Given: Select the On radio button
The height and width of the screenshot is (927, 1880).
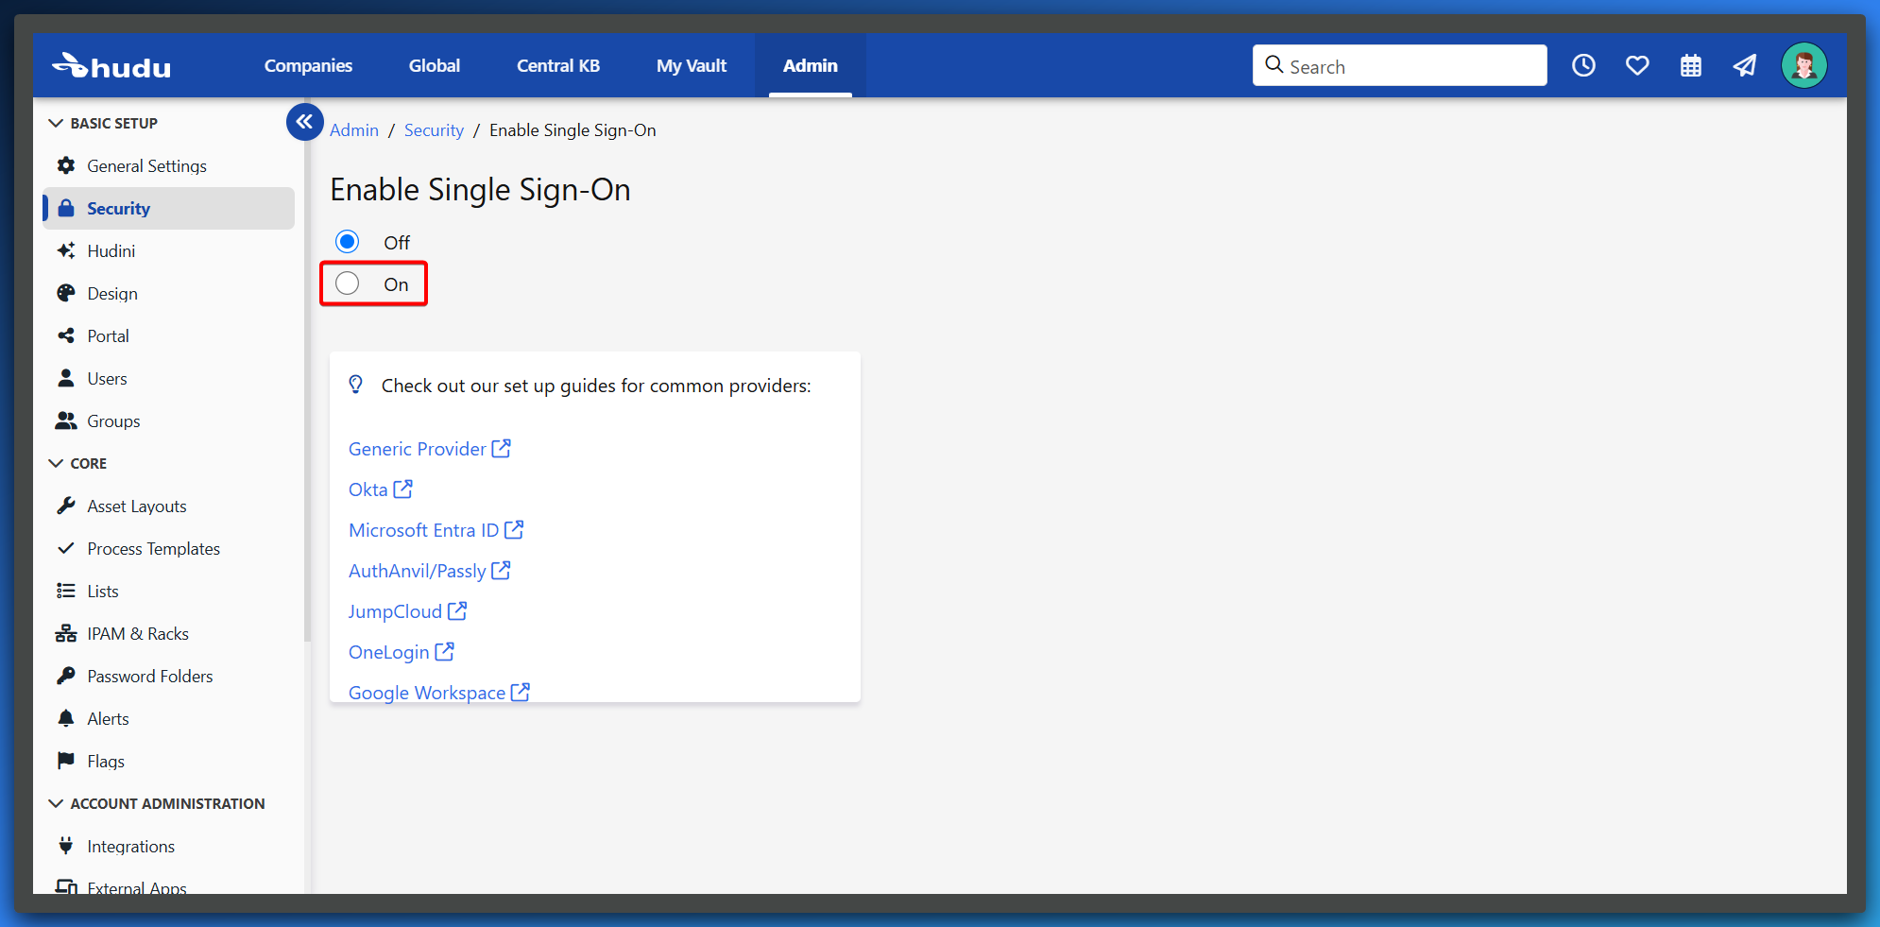Looking at the screenshot, I should pos(348,283).
